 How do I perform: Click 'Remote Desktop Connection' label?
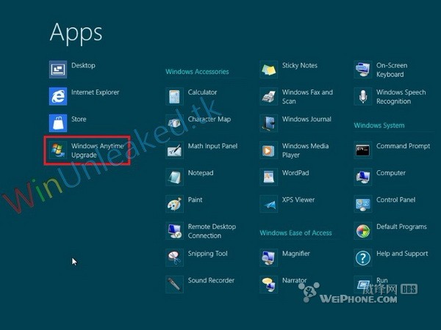click(212, 231)
